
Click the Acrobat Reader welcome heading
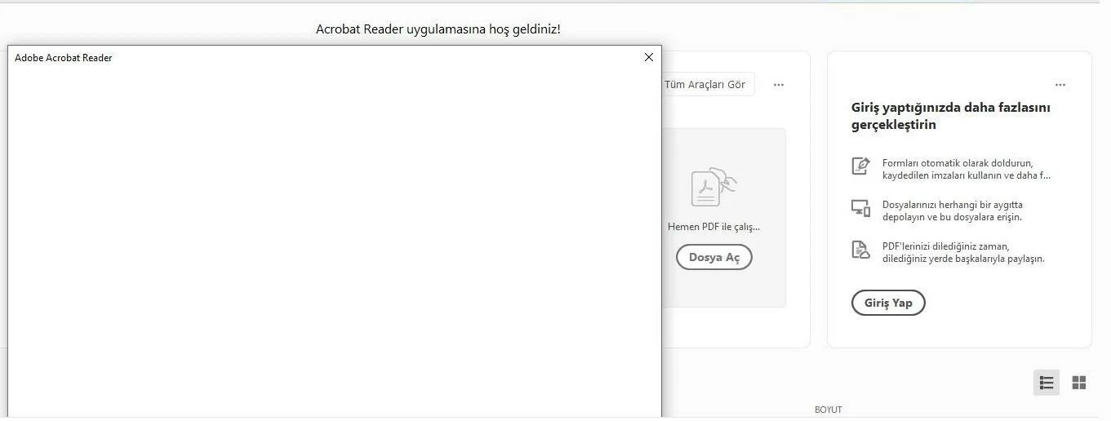coord(438,29)
